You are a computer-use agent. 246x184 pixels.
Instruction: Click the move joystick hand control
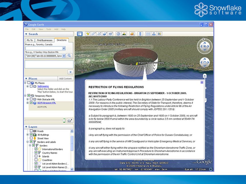tap(205, 62)
